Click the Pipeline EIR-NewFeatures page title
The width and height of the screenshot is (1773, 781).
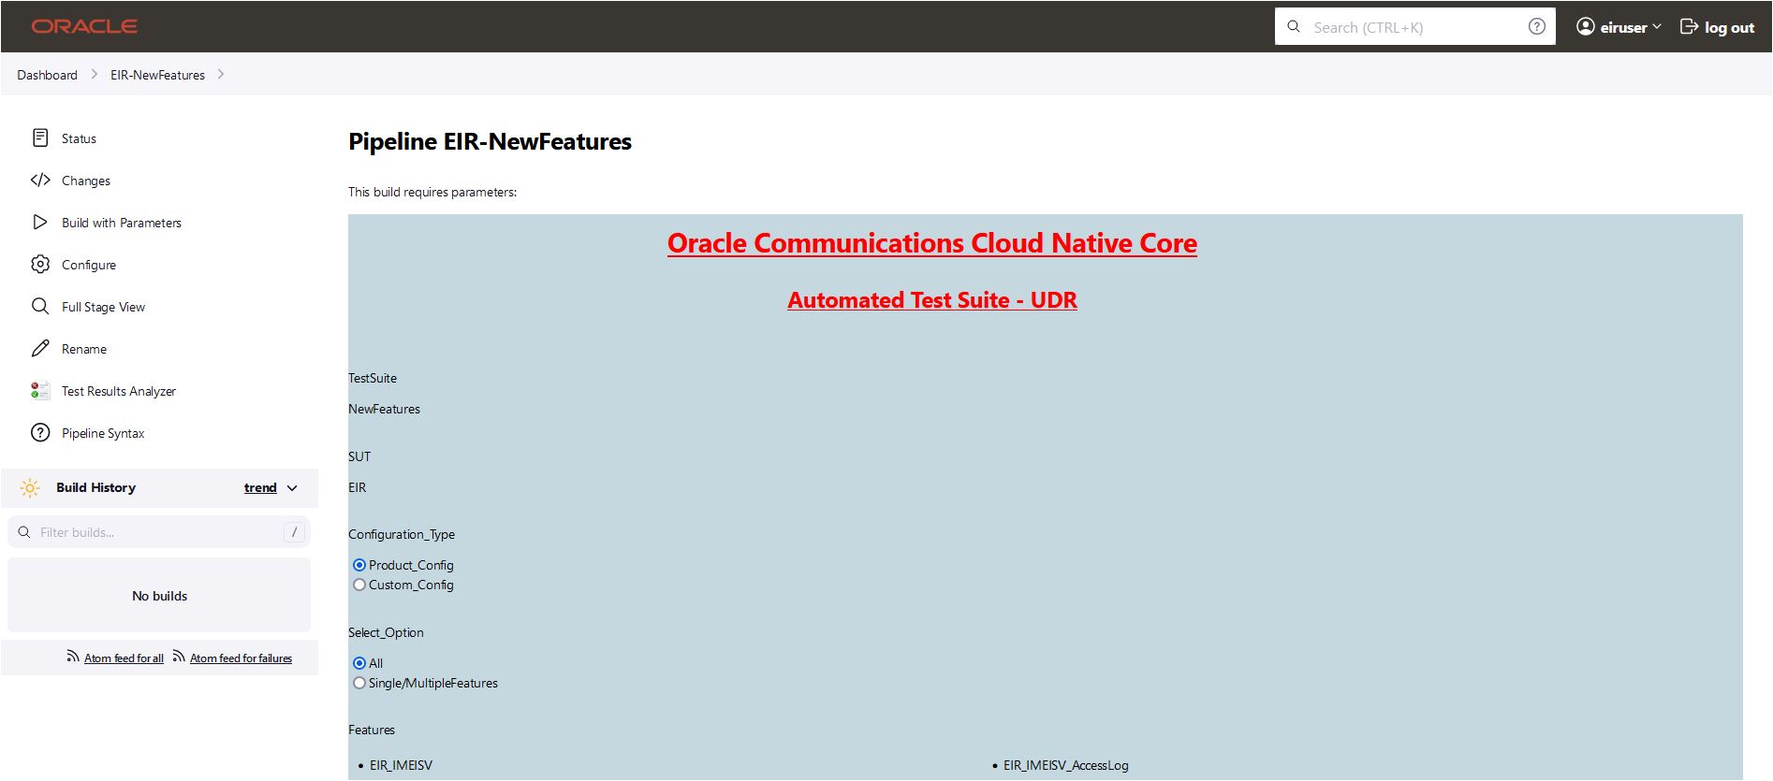pos(490,141)
